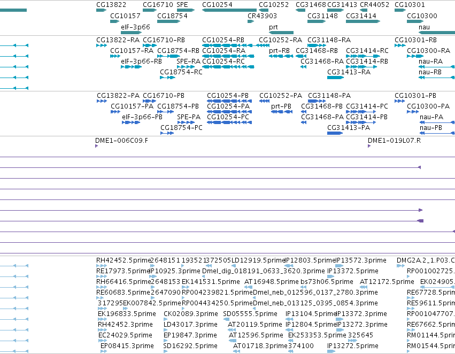Select transcript nau-RB

(x=437, y=78)
